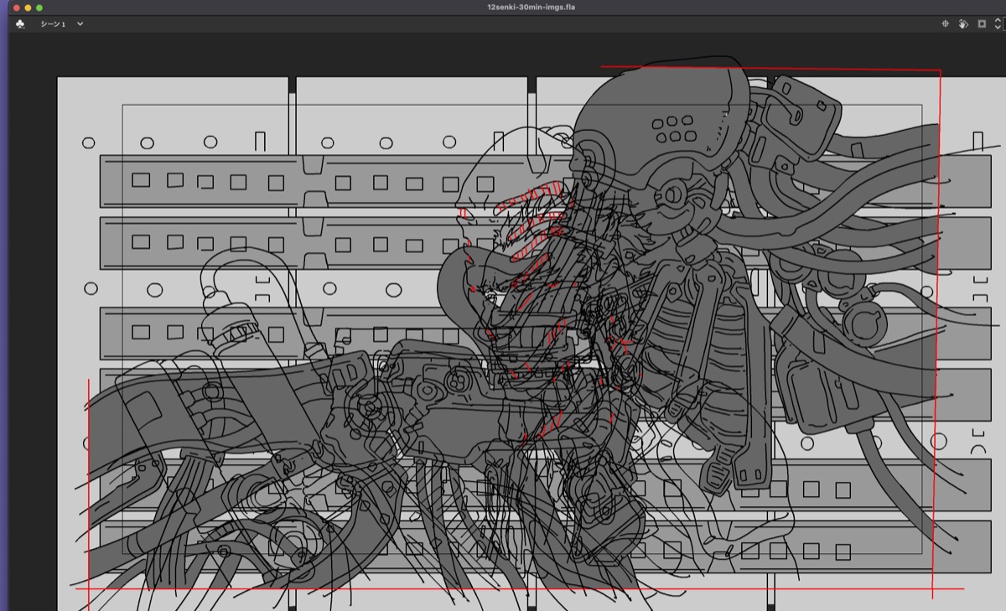1006x611 pixels.
Task: Select the シーン1 scene label
Action: [53, 24]
